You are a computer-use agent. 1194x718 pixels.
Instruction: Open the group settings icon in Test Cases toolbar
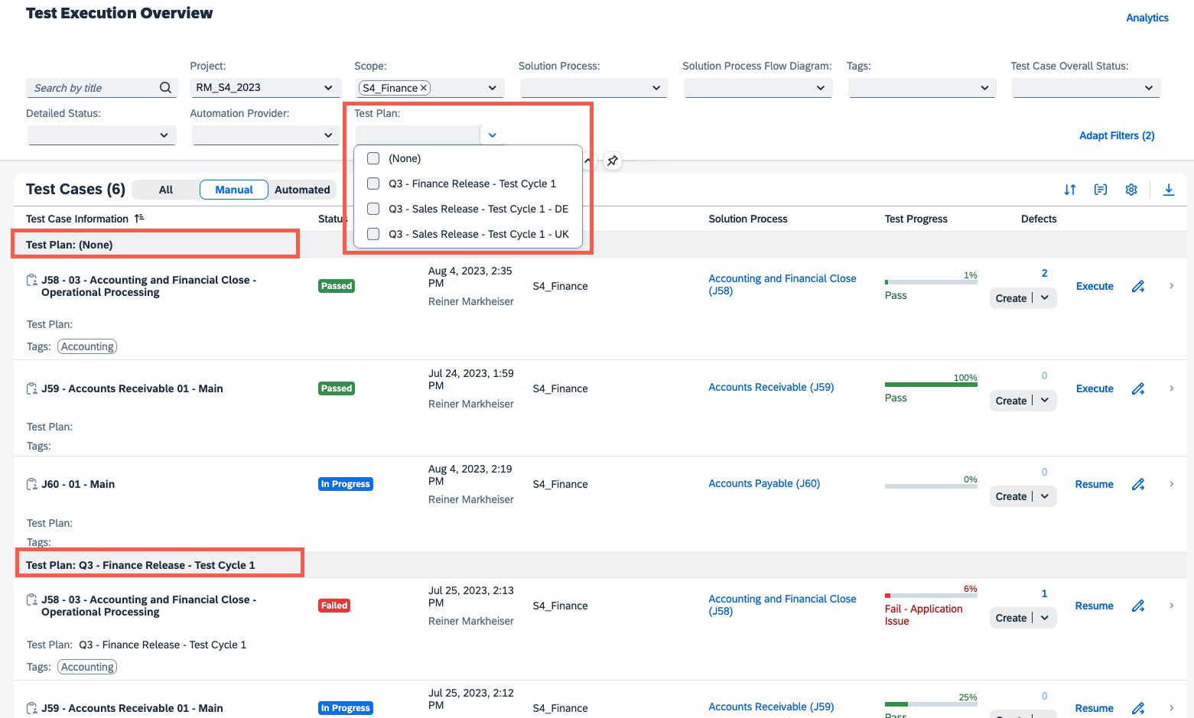coord(1100,189)
